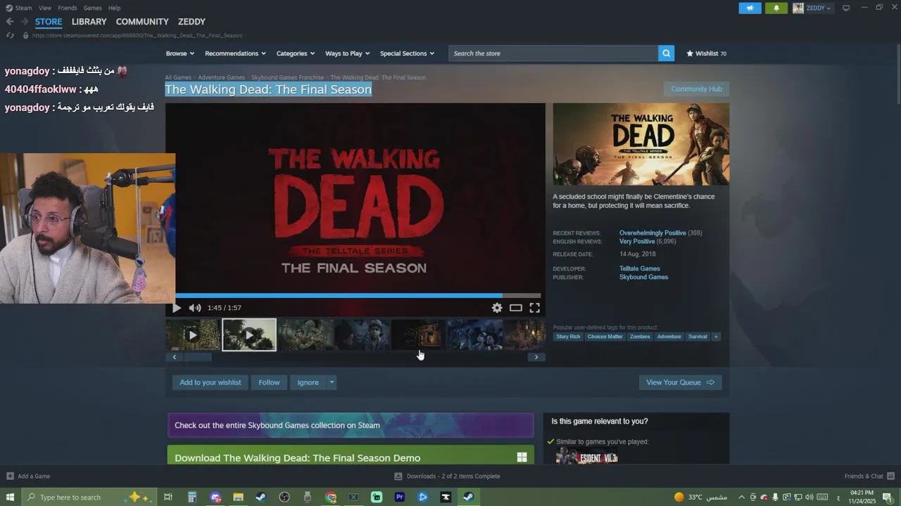Open the Help menu
This screenshot has width=901, height=506.
pyautogui.click(x=114, y=8)
